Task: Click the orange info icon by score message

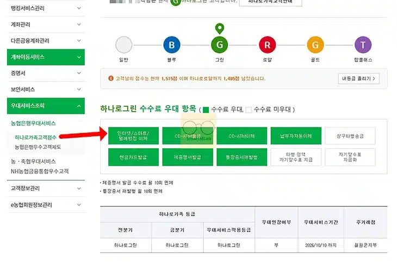Action: pos(110,78)
